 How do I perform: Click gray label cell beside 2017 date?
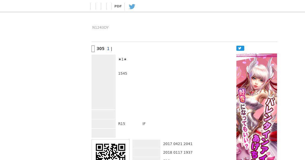(x=146, y=144)
